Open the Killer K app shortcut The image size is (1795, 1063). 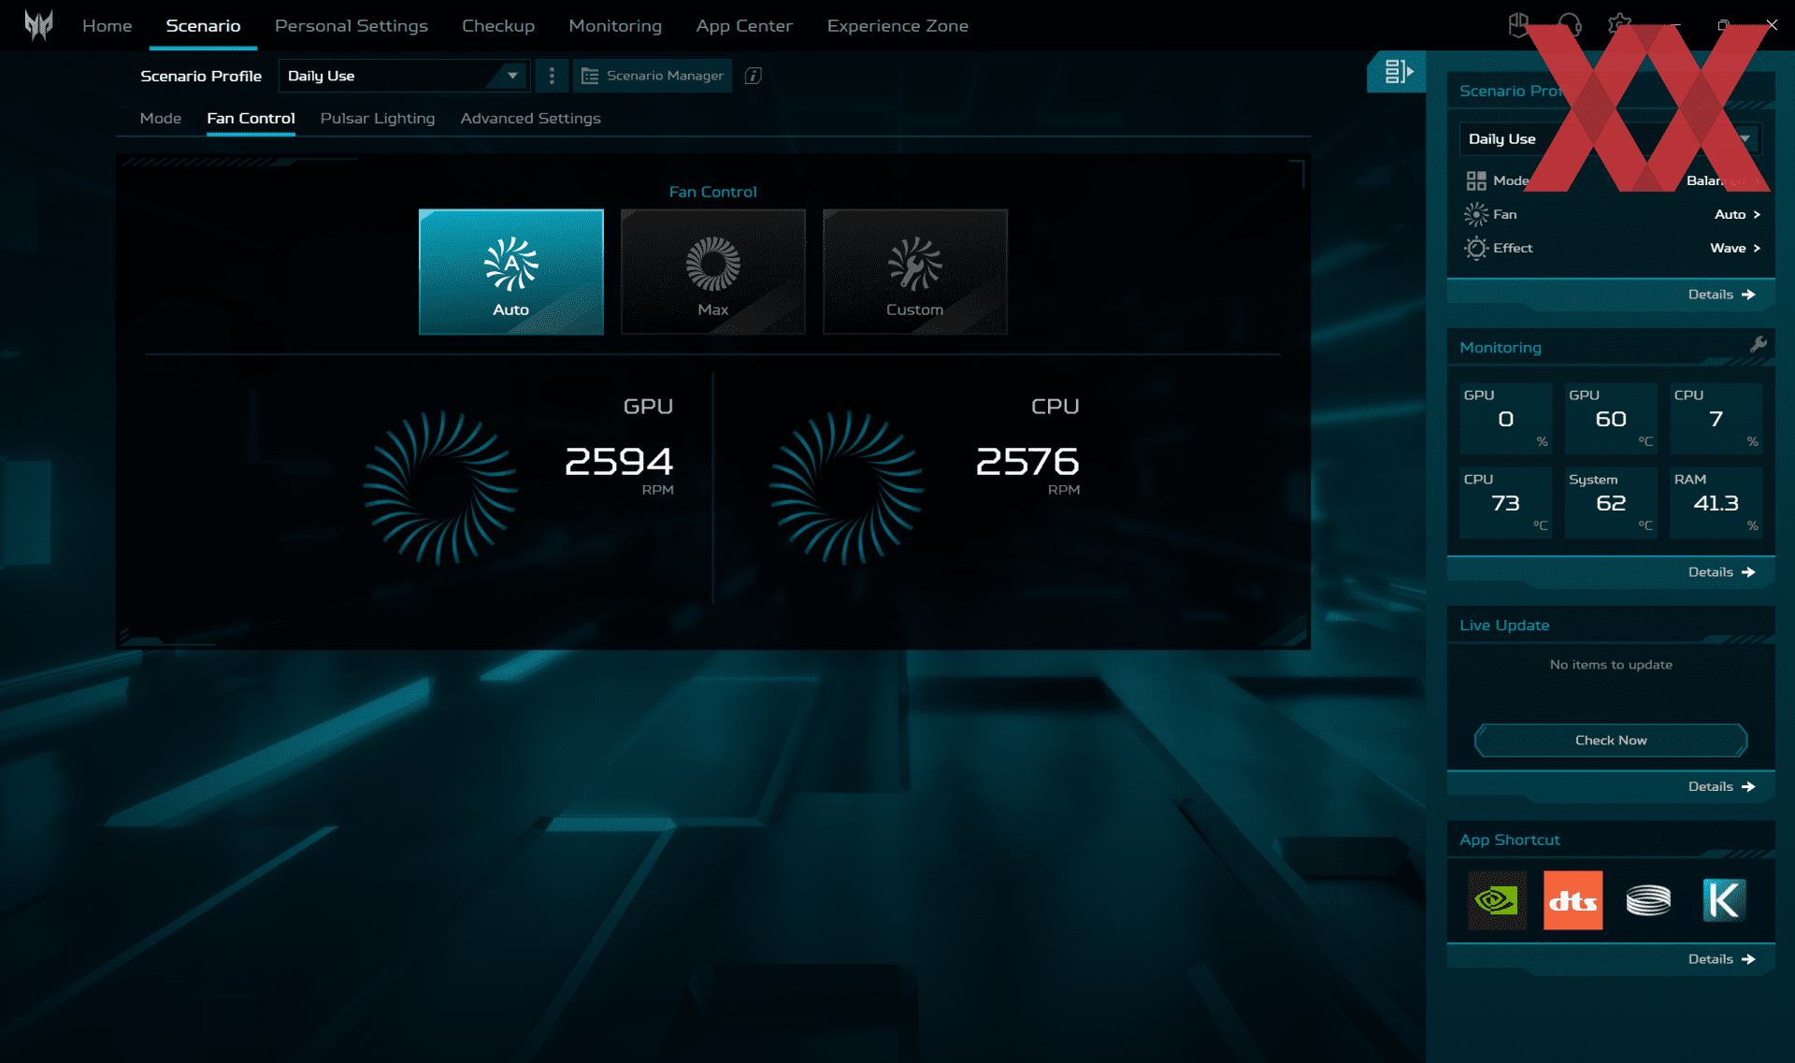coord(1723,900)
